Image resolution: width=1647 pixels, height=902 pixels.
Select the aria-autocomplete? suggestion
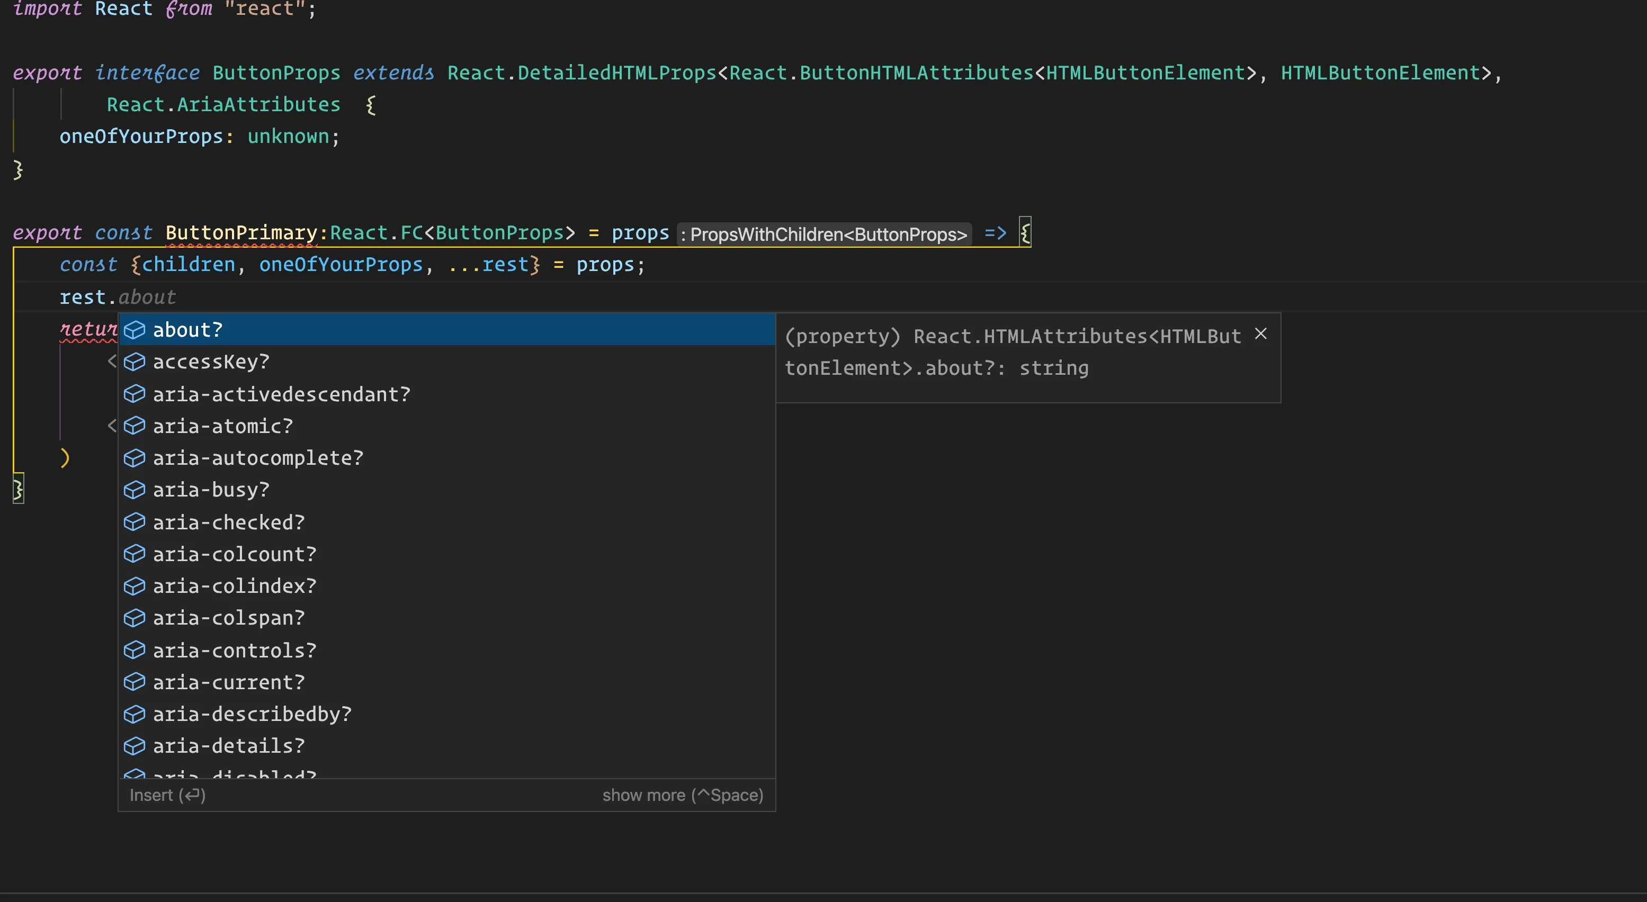coord(258,458)
